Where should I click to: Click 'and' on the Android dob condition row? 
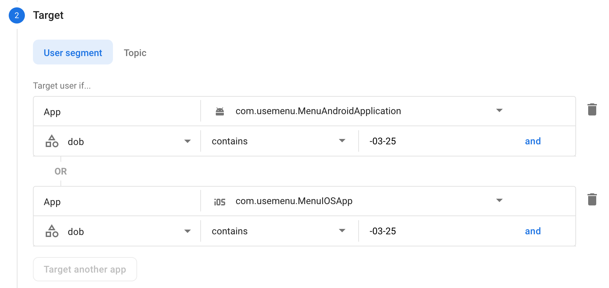[x=533, y=141]
